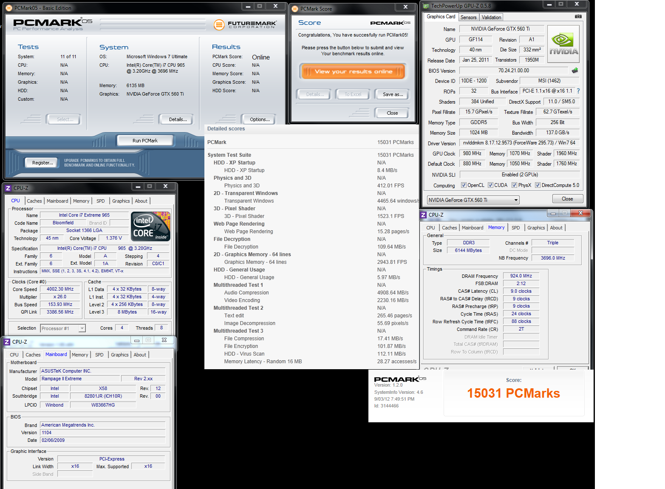The image size is (665, 489).
Task: Click the Multiplier x 26.0 value
Action: pos(60,297)
